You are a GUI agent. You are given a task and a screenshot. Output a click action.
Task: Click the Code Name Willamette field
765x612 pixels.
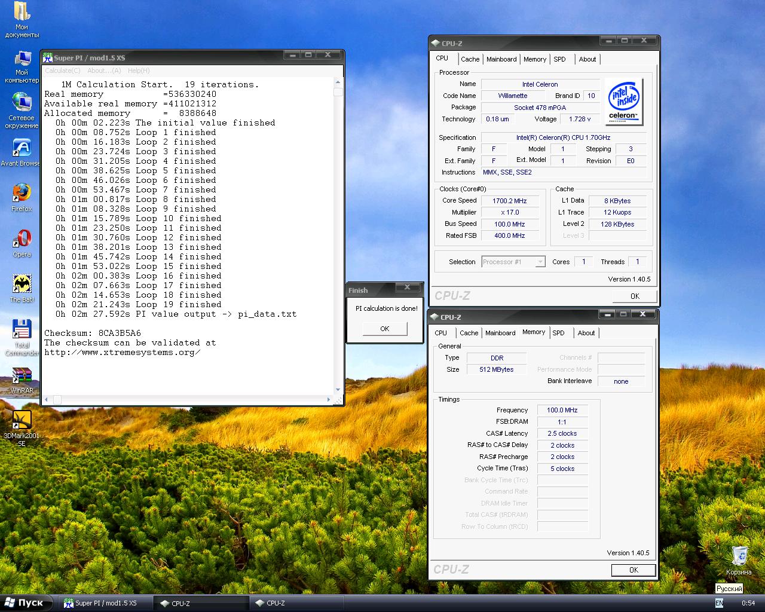click(x=513, y=96)
